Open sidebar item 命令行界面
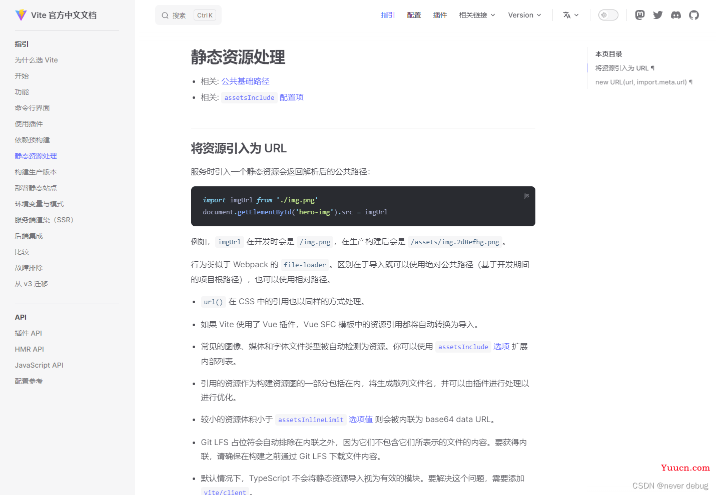Image resolution: width=716 pixels, height=495 pixels. point(33,108)
